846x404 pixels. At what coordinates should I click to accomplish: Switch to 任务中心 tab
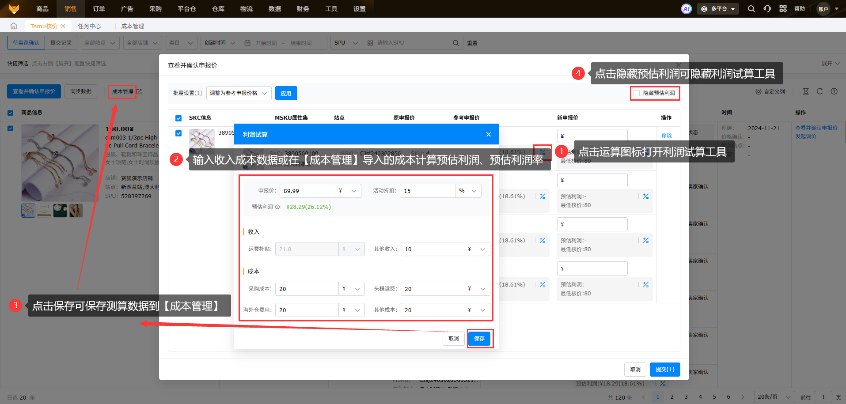click(x=89, y=26)
